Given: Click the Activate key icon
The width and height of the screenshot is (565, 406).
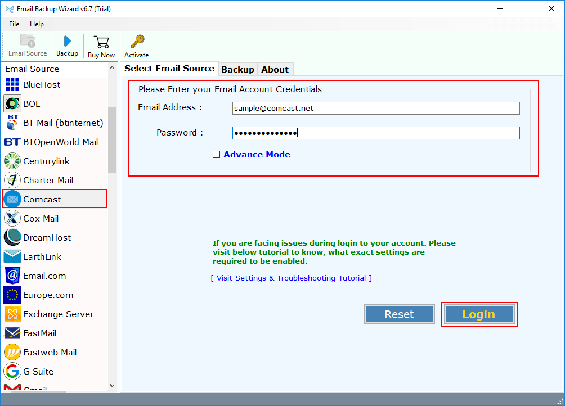Looking at the screenshot, I should [137, 42].
